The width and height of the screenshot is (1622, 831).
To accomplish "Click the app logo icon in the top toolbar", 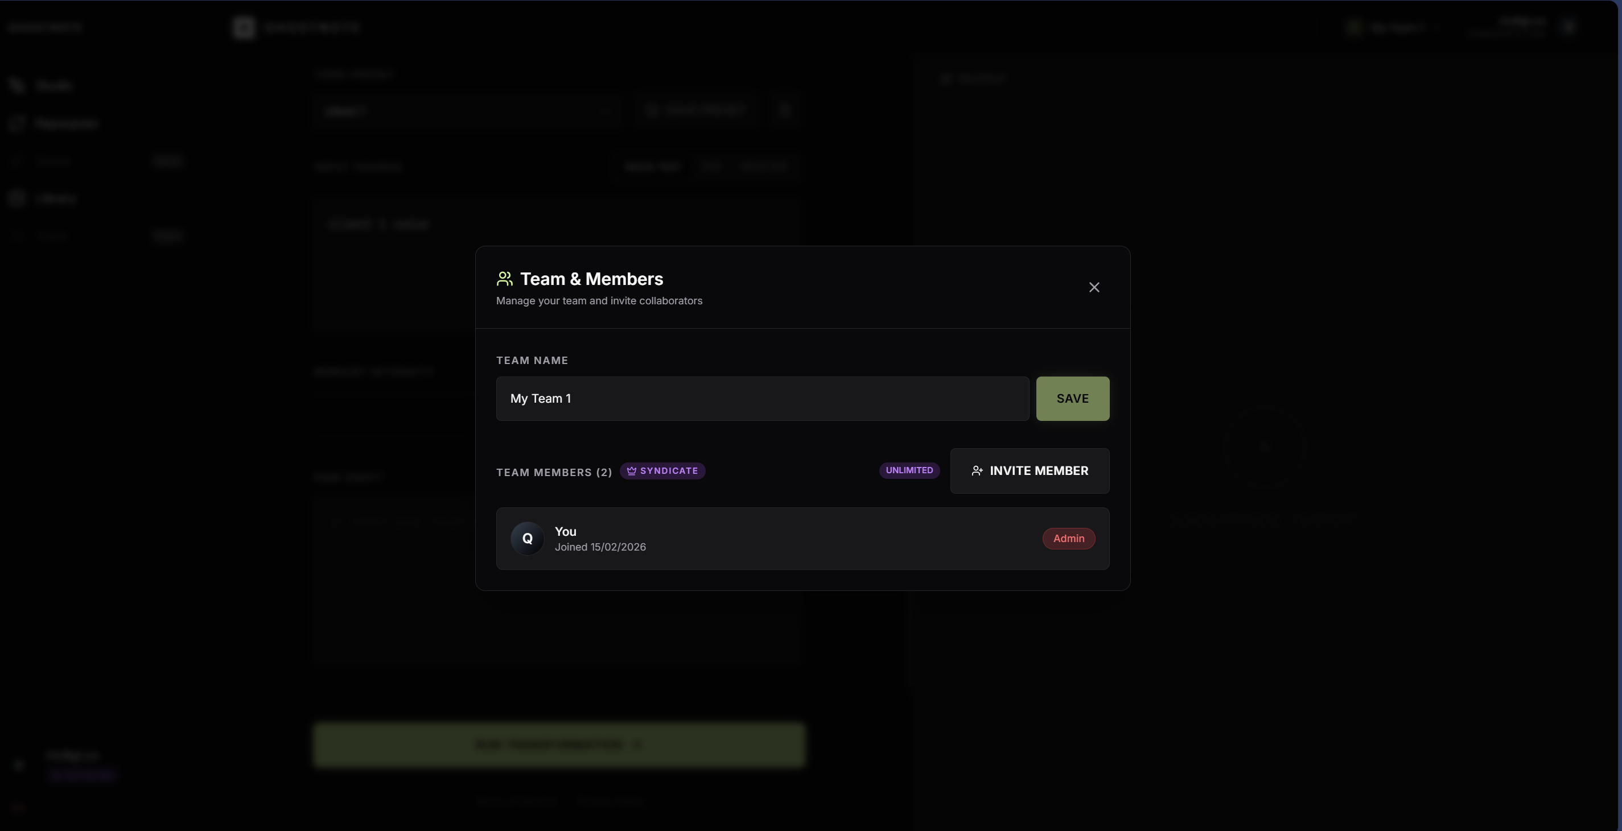I will [243, 27].
